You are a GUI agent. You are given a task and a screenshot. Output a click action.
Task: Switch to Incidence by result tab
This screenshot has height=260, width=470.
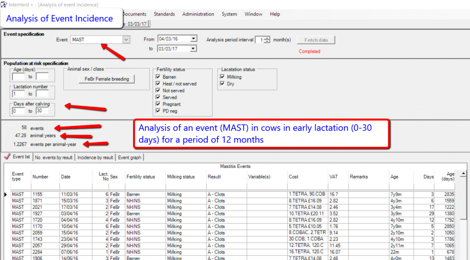(95, 157)
